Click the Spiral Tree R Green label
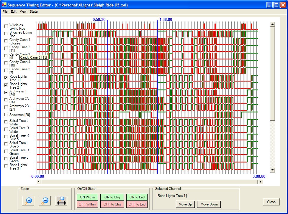 [x=19, y=152]
